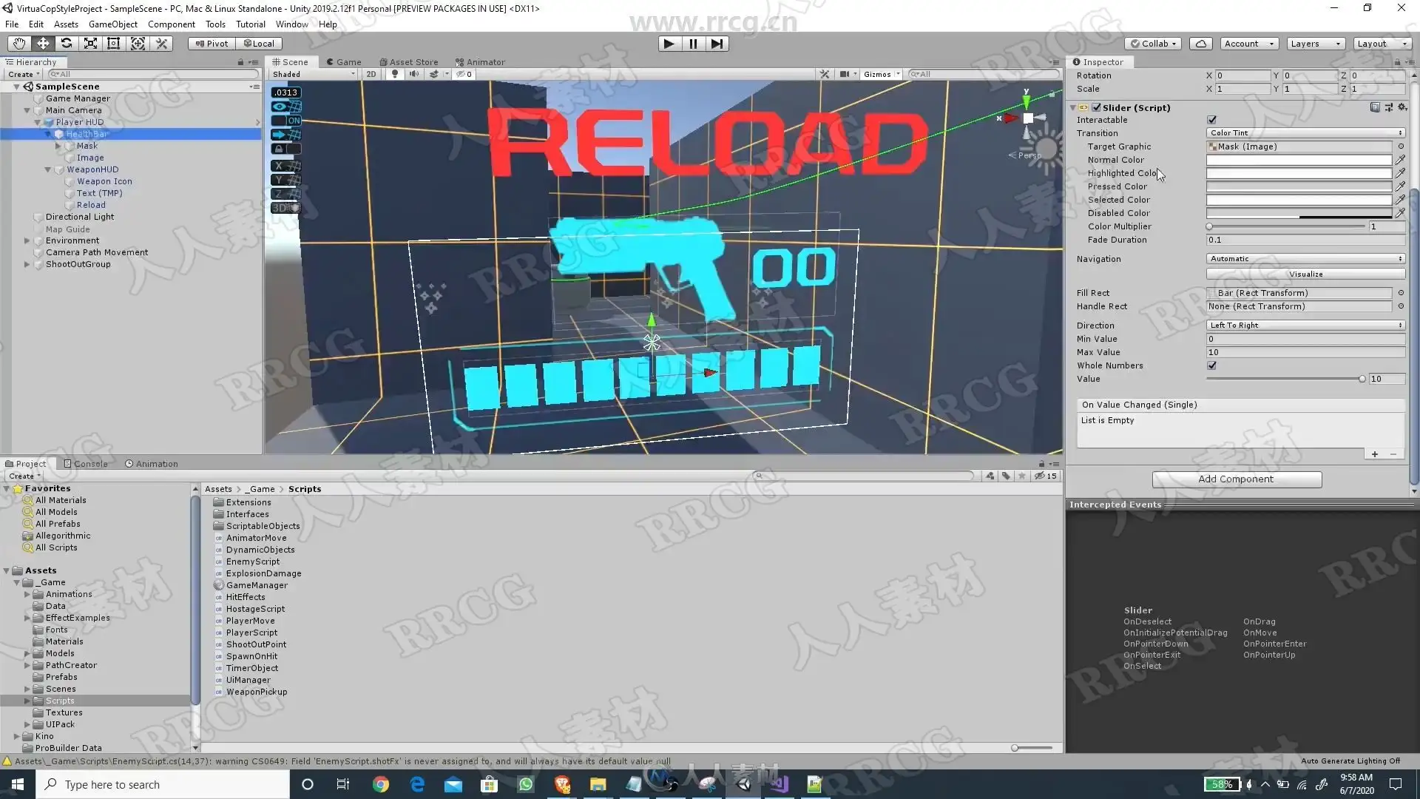Click the Normal Color swatch
The height and width of the screenshot is (799, 1420).
(1299, 160)
